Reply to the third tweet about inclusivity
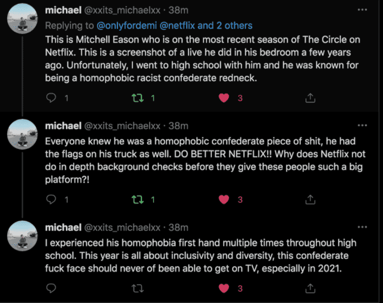The width and height of the screenshot is (383, 303). pos(51,288)
